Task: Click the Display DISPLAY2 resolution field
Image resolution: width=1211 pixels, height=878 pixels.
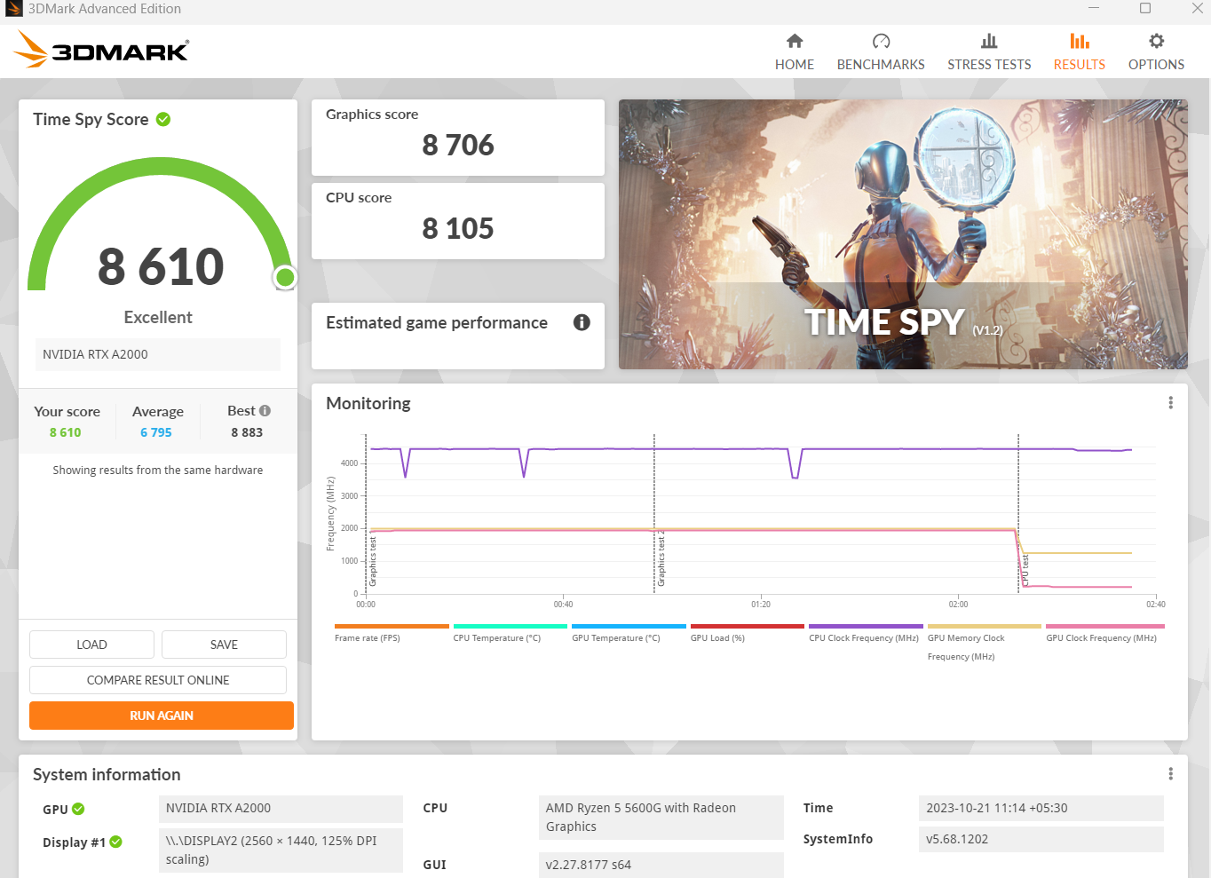Action: coord(281,850)
